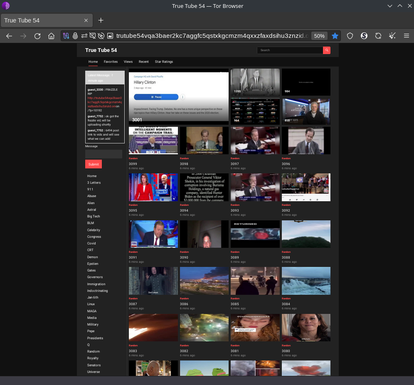Open the video thumbnail numbered 964
Screen dimensions: 414x385
click(255, 111)
